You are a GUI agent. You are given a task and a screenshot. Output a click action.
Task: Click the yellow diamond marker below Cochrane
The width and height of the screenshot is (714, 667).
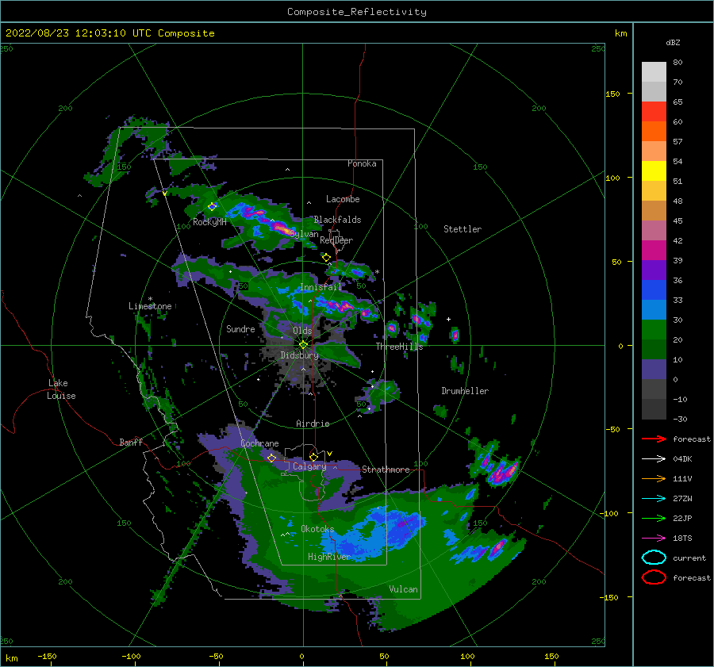point(271,458)
